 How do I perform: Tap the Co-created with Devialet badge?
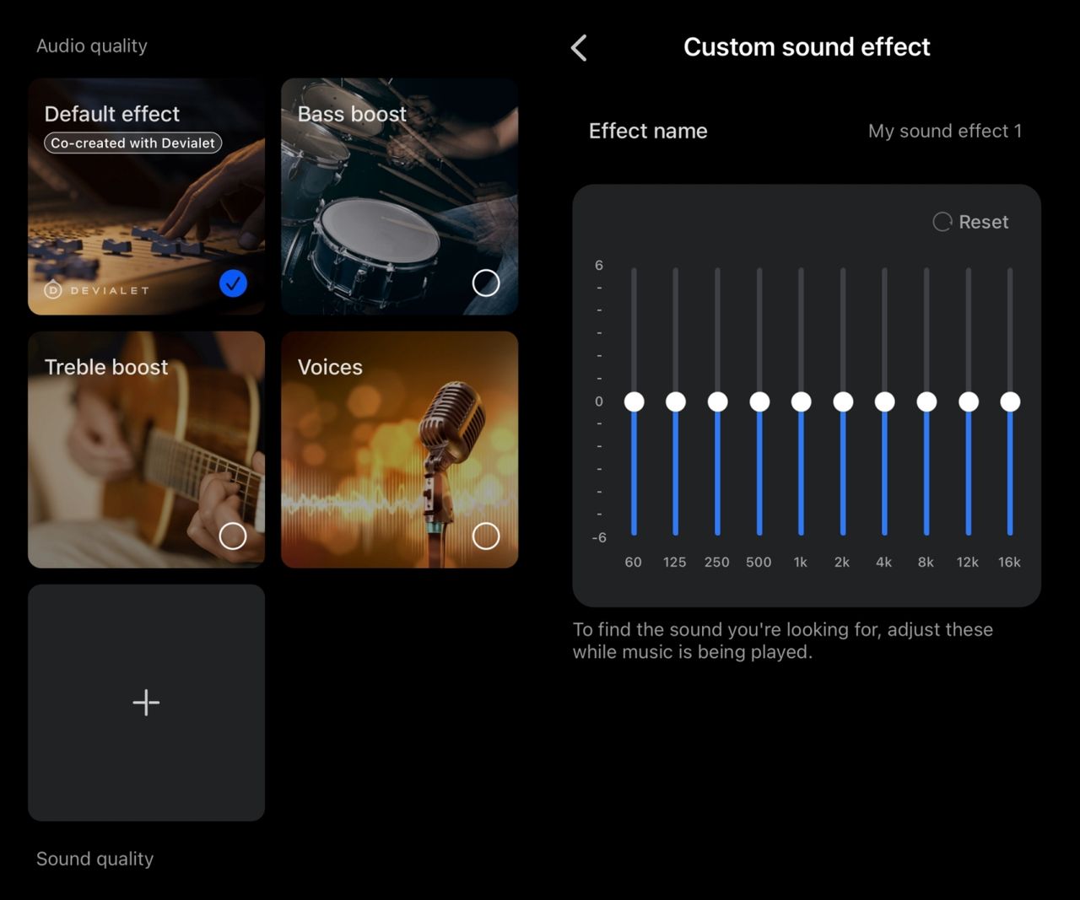click(132, 143)
